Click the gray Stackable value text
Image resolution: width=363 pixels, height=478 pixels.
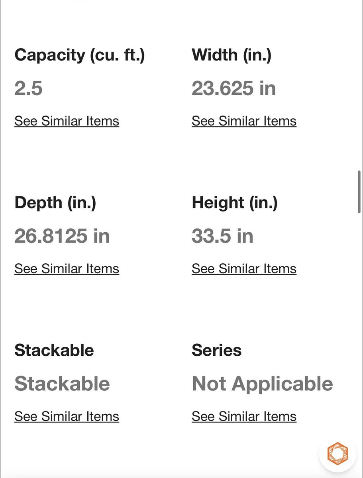click(62, 384)
